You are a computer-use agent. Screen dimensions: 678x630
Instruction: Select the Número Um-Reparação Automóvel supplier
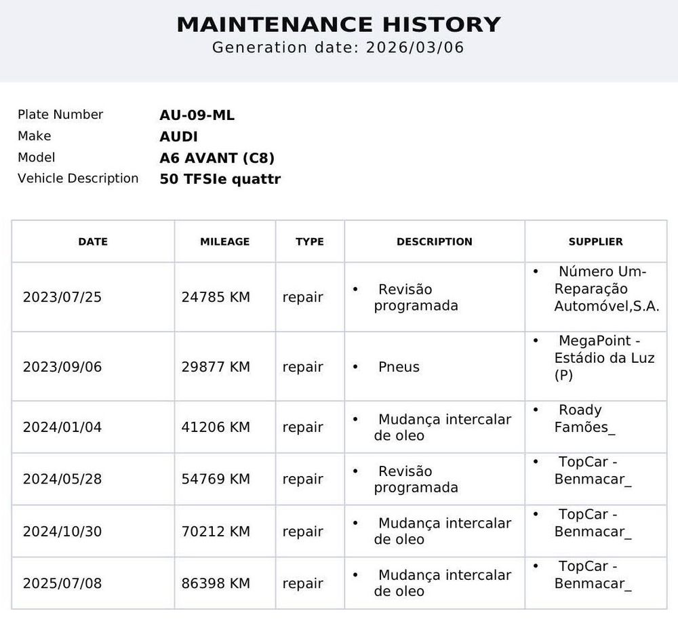(x=606, y=289)
